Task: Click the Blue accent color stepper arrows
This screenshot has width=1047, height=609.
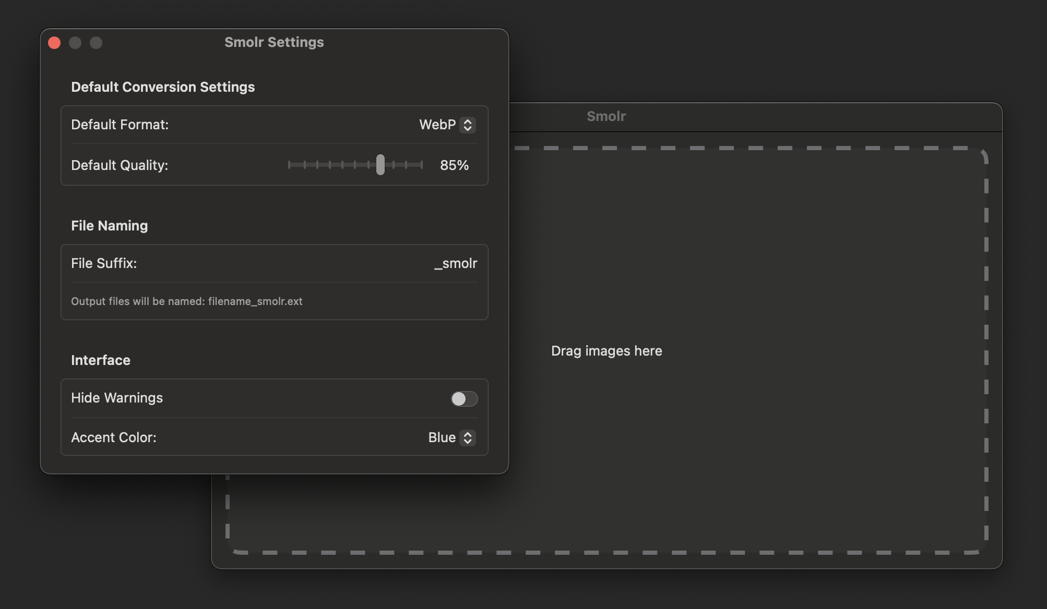Action: [x=468, y=438]
